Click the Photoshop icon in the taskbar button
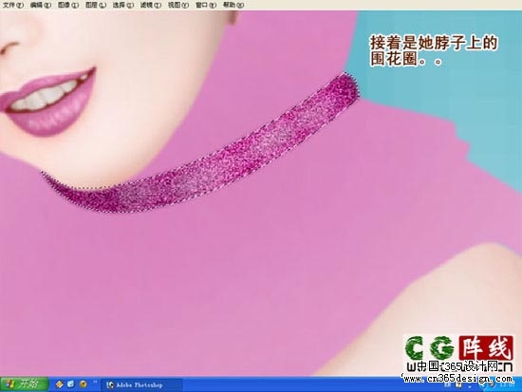Image resolution: width=522 pixels, height=392 pixels. (x=110, y=384)
